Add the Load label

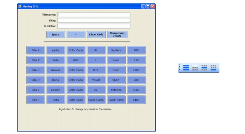click(x=116, y=60)
